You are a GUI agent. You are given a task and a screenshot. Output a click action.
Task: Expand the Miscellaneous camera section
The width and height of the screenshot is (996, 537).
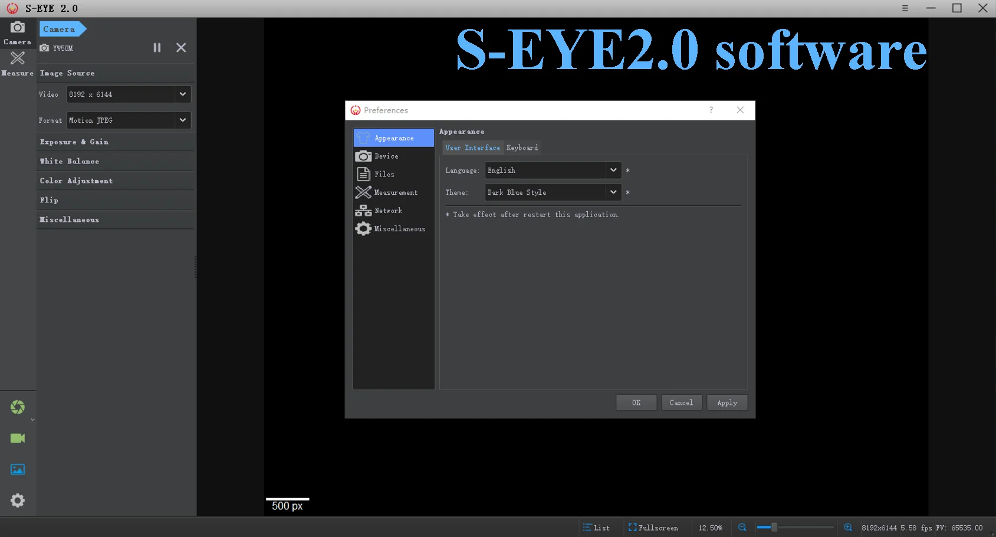[x=116, y=220]
